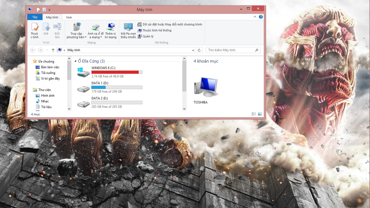This screenshot has width=370, height=208.
Task: Select the Máy tính ribbon tab
Action: click(x=52, y=17)
